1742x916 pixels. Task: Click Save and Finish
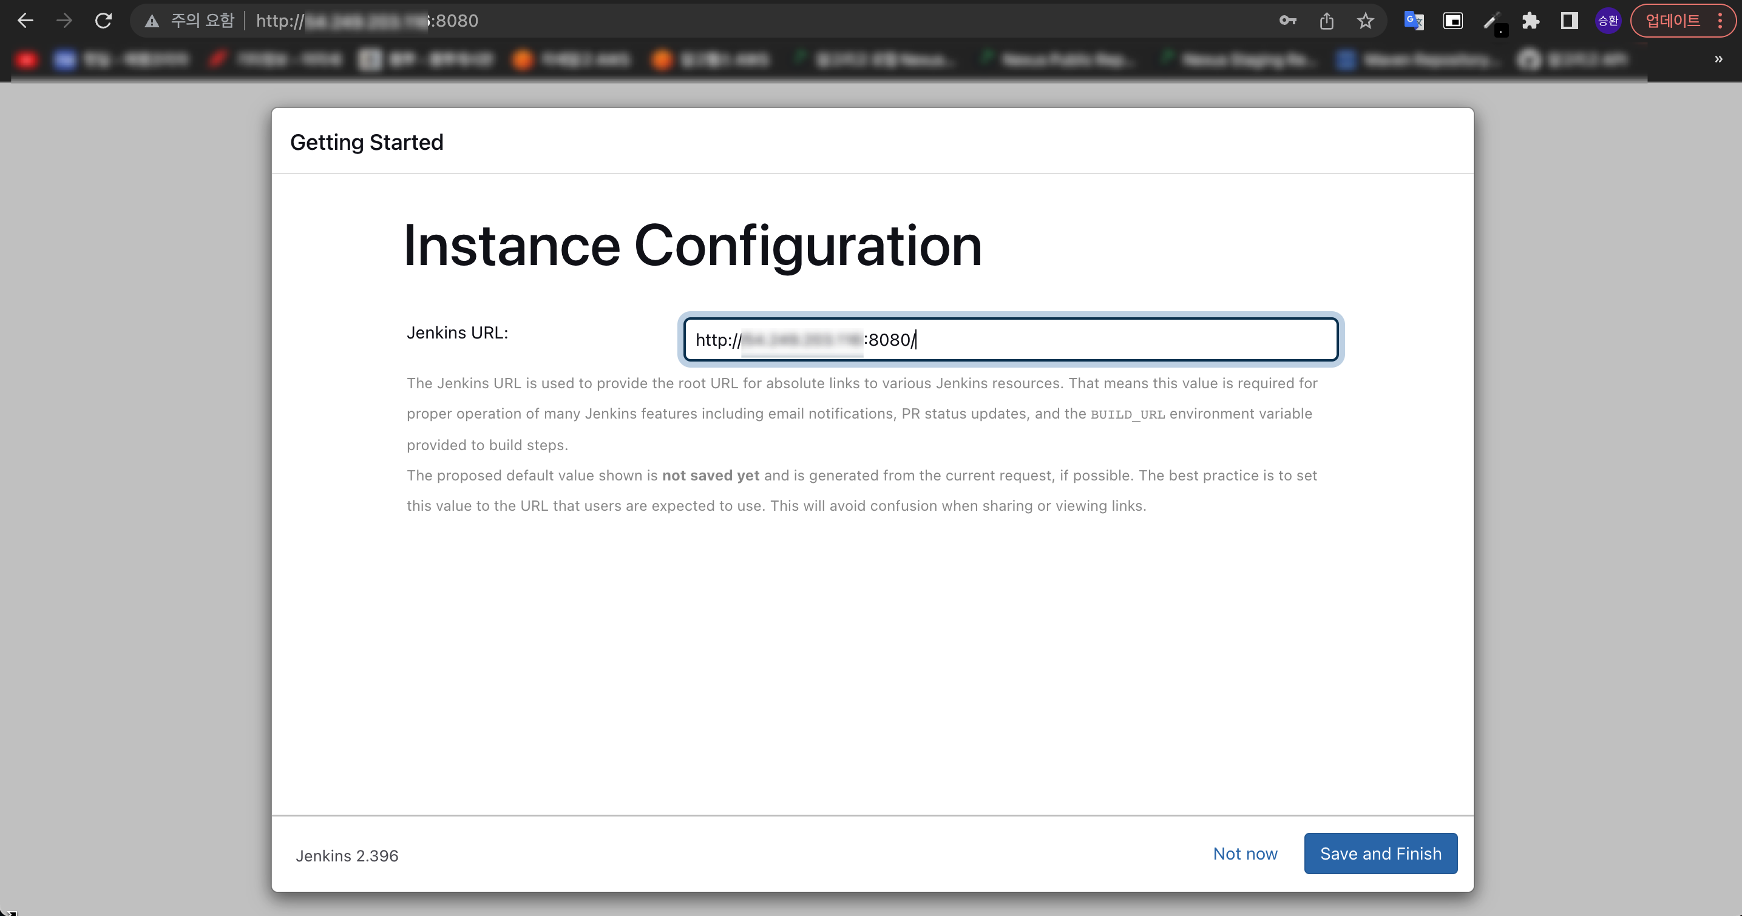point(1380,853)
